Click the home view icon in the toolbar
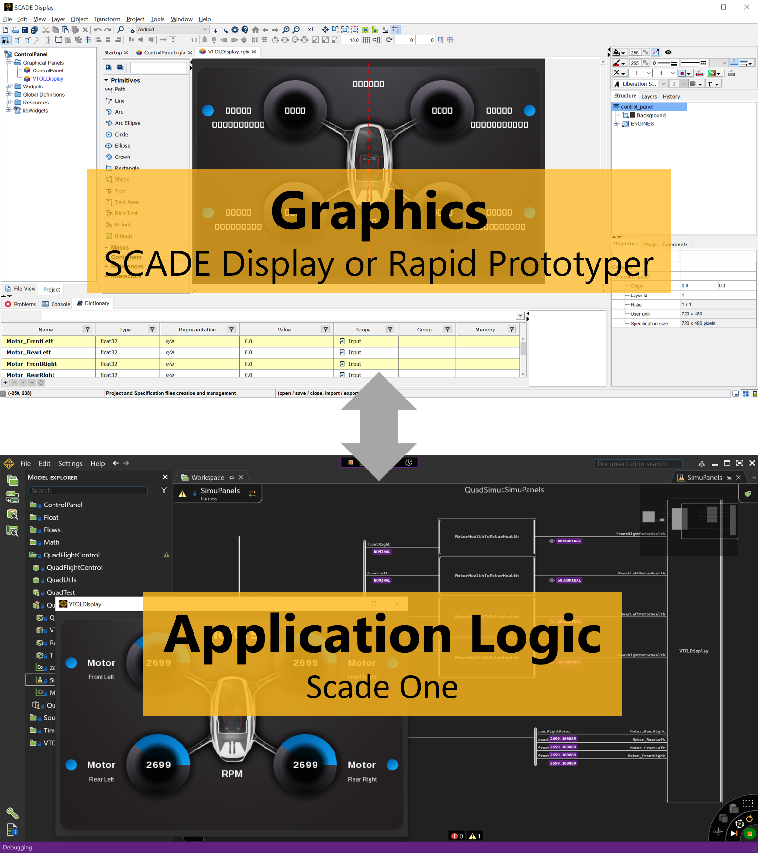The height and width of the screenshot is (853, 758). point(255,30)
